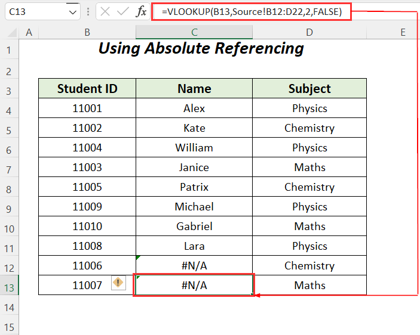Select column B header
The width and height of the screenshot is (420, 335).
[x=87, y=32]
